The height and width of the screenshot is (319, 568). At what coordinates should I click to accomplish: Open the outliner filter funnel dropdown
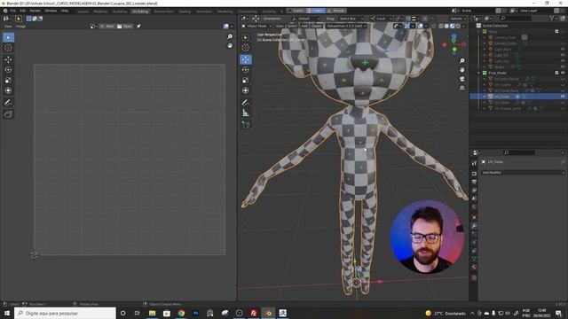[554, 18]
